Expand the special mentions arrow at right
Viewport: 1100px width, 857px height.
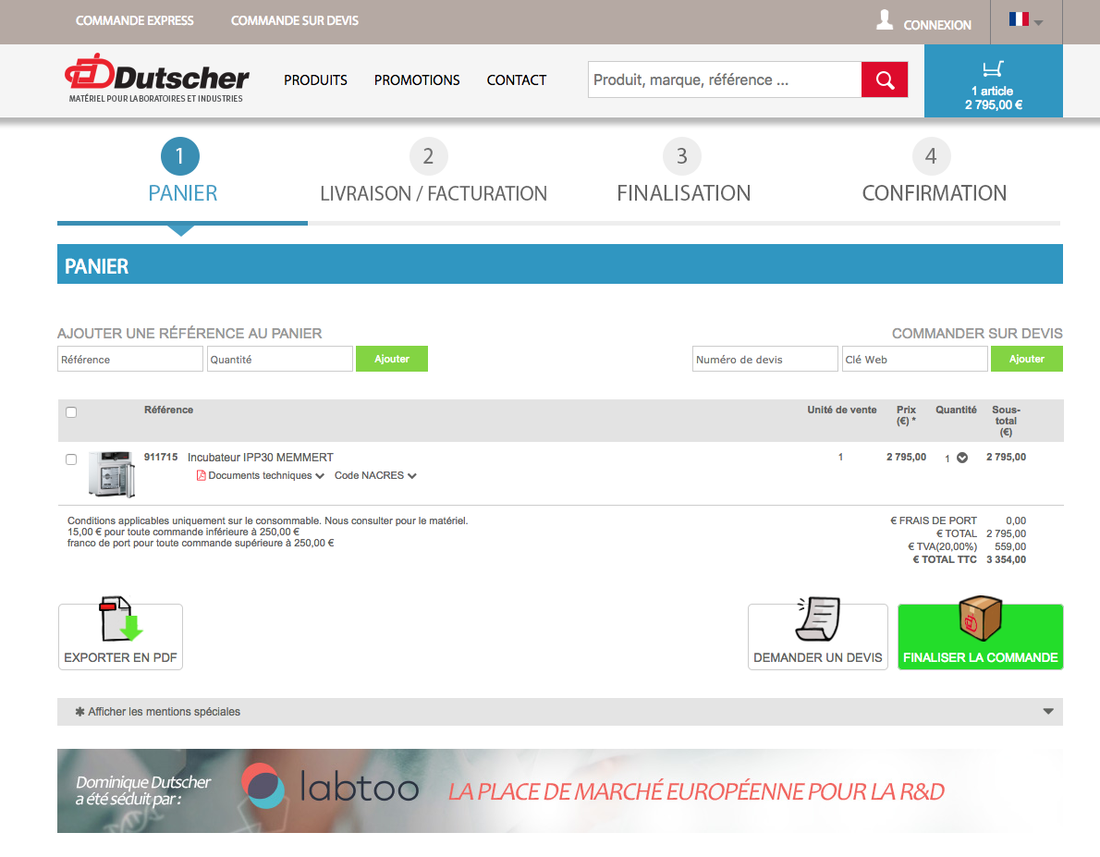point(1048,712)
